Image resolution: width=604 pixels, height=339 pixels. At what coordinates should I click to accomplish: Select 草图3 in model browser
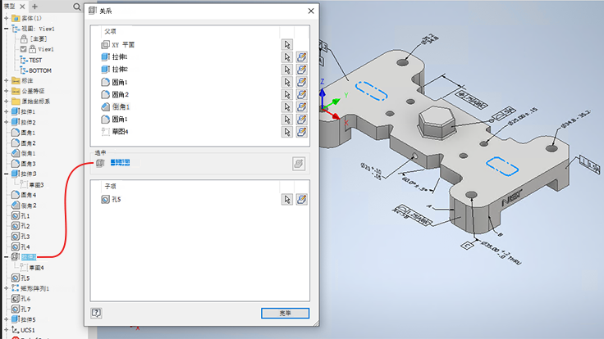(x=36, y=185)
